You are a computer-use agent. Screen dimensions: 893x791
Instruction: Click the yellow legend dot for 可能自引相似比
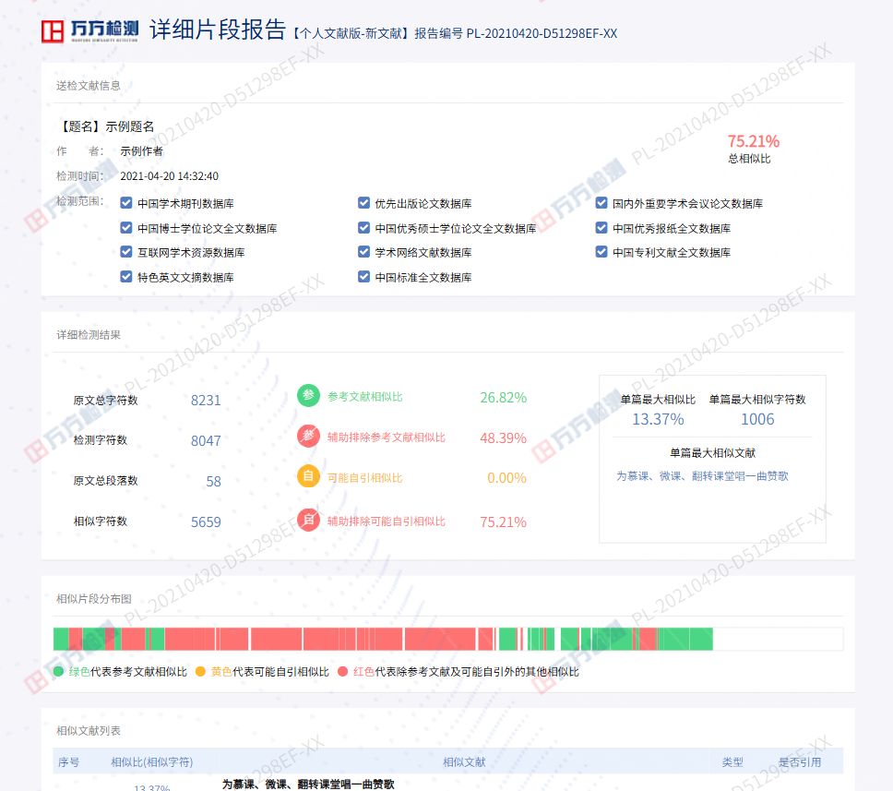(200, 671)
